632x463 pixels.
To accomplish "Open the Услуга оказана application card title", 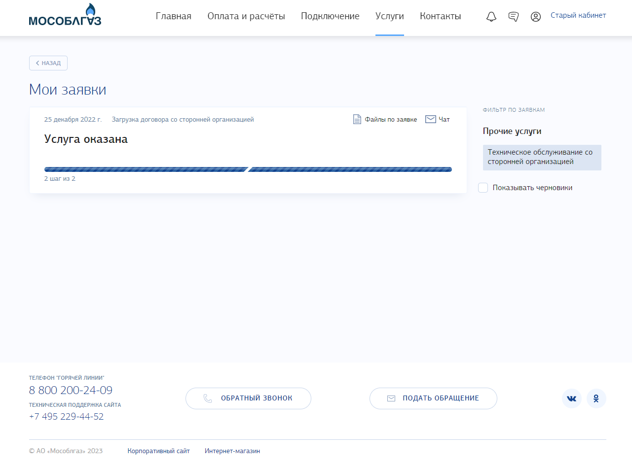I will pos(86,139).
